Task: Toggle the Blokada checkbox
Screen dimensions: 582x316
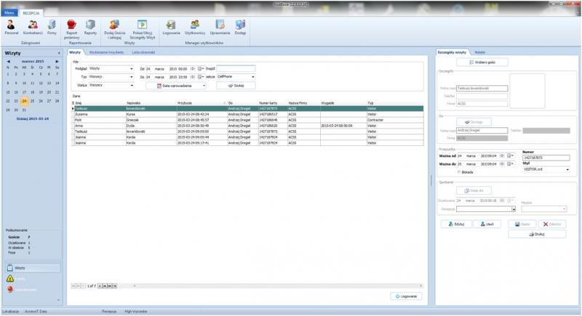Action: point(459,172)
